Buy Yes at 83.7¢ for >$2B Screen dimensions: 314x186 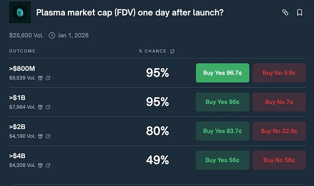222,131
